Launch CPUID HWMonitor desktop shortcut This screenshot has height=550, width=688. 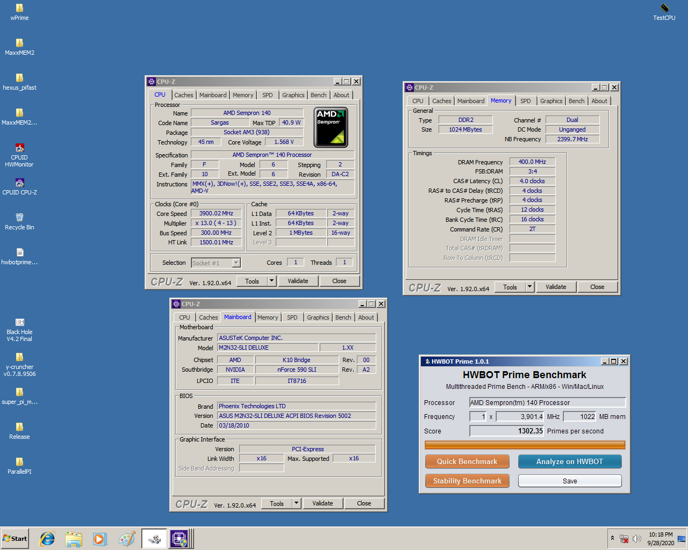[x=19, y=155]
